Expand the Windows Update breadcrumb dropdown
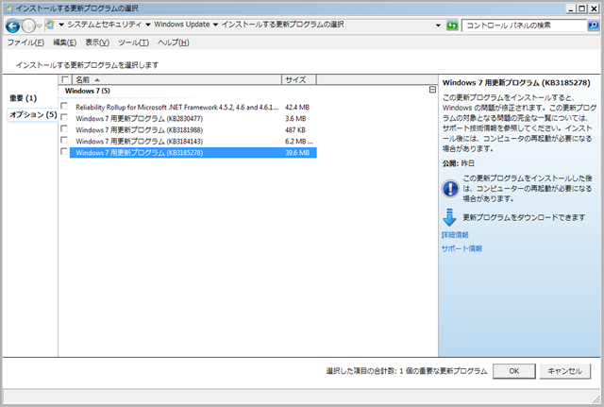This screenshot has height=407, width=604. coord(215,25)
